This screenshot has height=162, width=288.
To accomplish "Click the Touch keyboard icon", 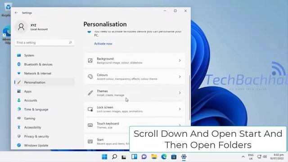I will tap(90, 125).
